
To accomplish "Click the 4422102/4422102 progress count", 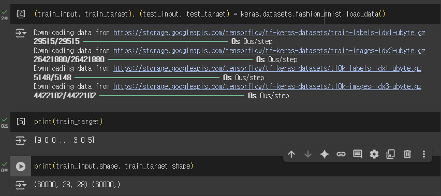I will click(x=65, y=96).
